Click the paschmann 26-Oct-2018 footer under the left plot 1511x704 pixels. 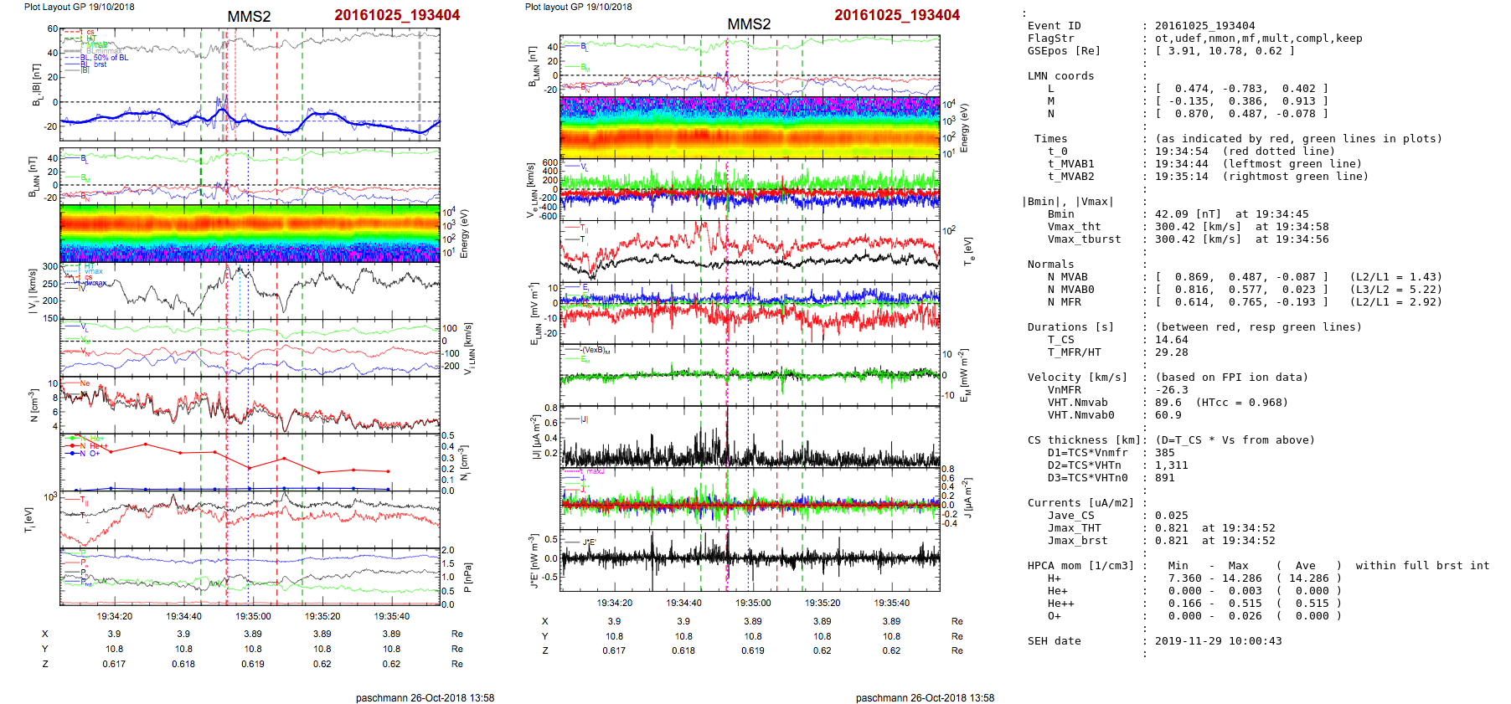425,697
